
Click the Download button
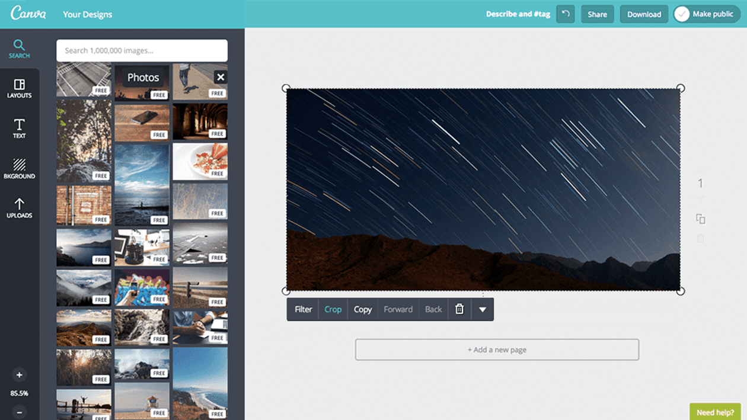coord(644,14)
